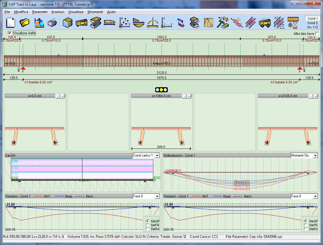Open the Parametri menu
323x245 pixels.
click(x=40, y=12)
